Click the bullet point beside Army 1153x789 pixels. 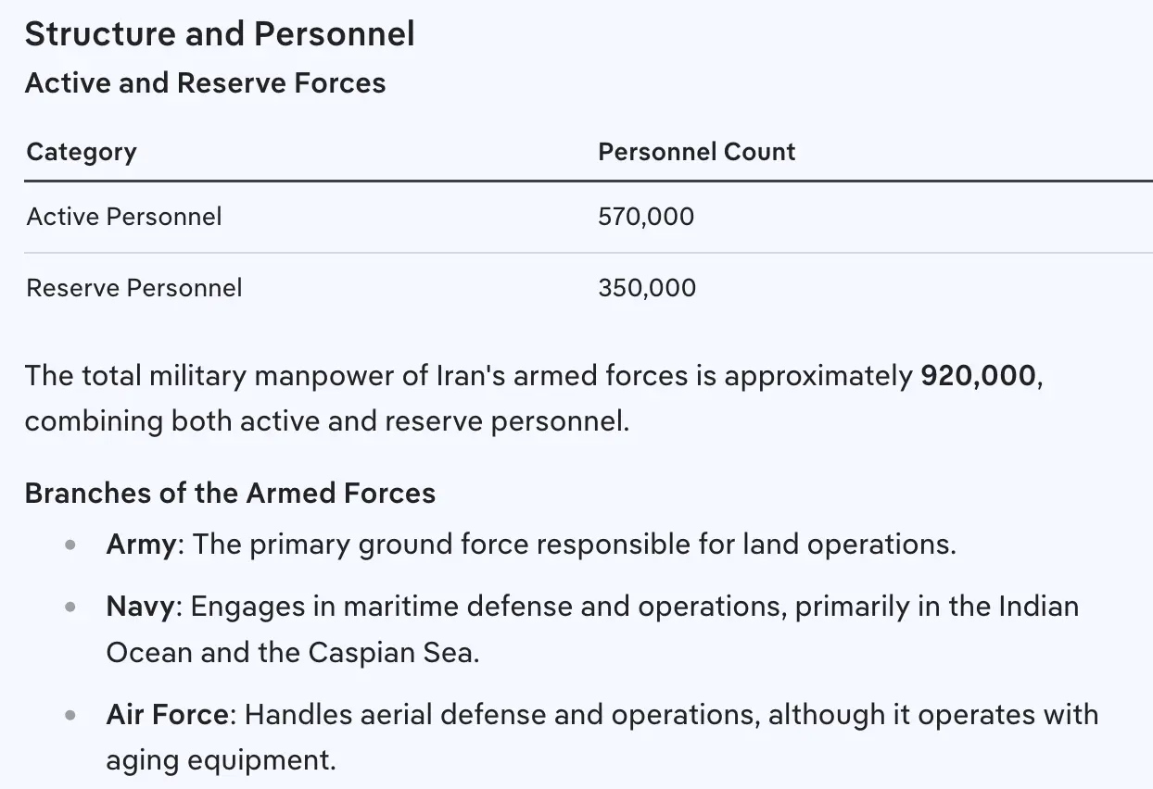pyautogui.click(x=70, y=545)
